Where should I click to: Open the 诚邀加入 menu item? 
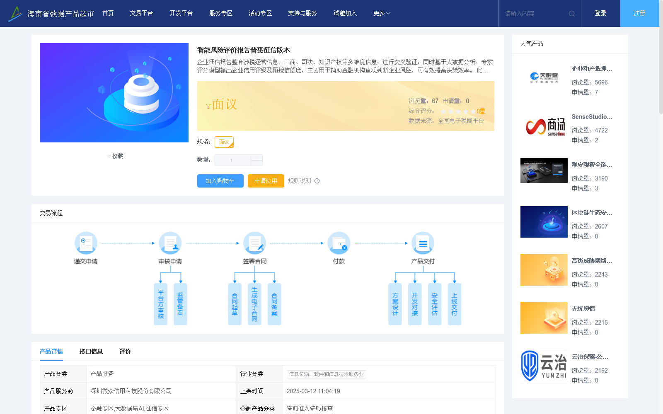click(x=345, y=13)
